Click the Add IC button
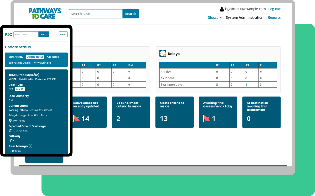 [x=20, y=89]
